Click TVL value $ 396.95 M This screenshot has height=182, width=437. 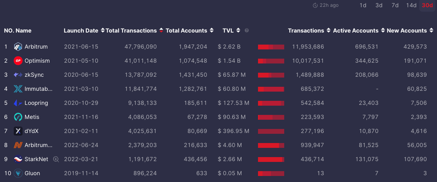(x=233, y=131)
